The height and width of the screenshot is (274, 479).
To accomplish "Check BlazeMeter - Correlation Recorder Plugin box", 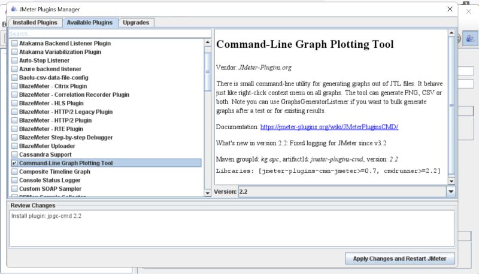I will (x=14, y=95).
